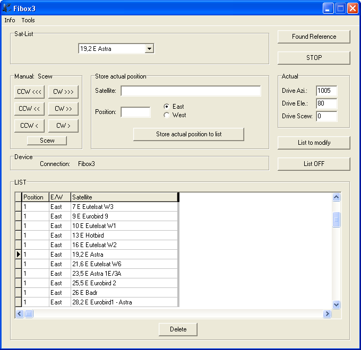361x350 pixels.
Task: Click Store actual position to list
Action: [188, 134]
